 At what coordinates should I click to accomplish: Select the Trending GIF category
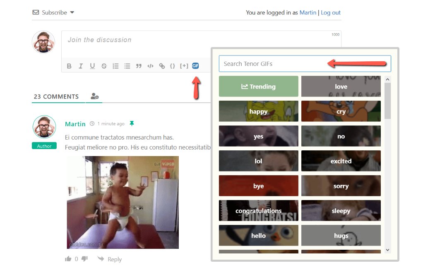[258, 86]
